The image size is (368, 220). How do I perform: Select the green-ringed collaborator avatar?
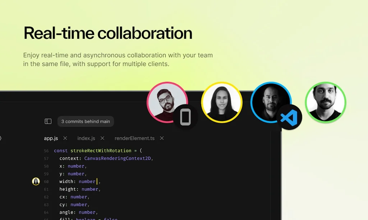(x=325, y=102)
